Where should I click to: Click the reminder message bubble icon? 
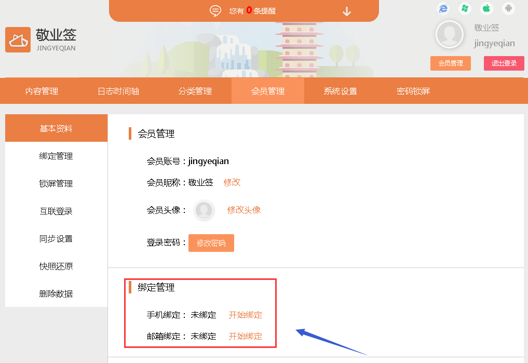click(215, 10)
